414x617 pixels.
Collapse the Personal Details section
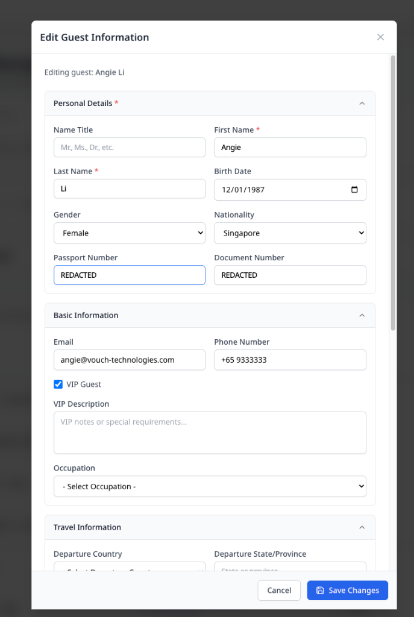pyautogui.click(x=362, y=104)
